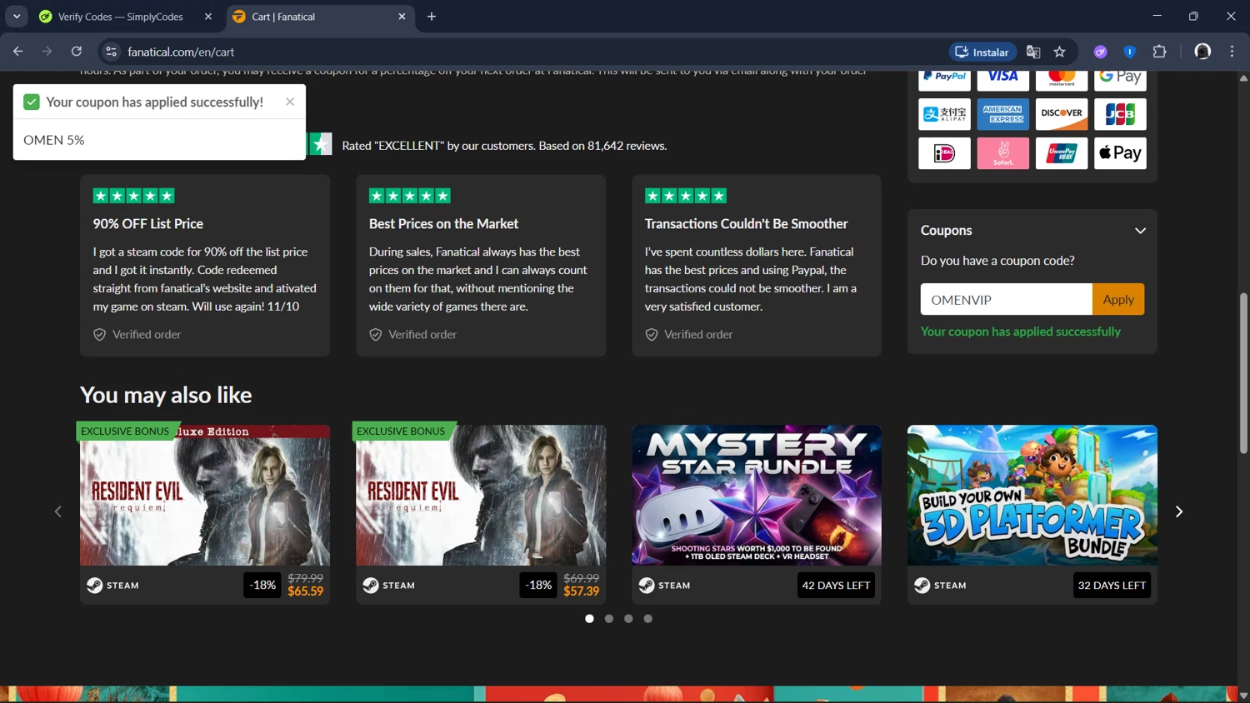This screenshot has width=1250, height=703.
Task: Select fourth carousel page dot
Action: point(648,619)
